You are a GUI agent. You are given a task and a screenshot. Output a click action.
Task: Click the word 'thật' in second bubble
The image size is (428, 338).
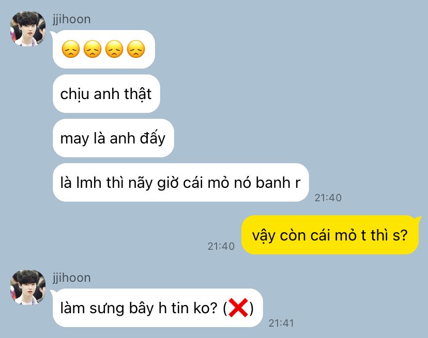137,94
